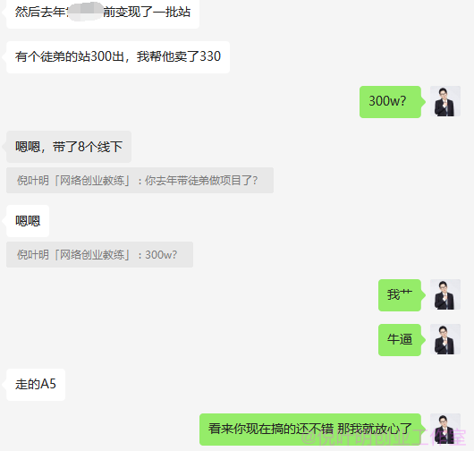Click the white "嗯嗯" reply bubble
474x451 pixels.
(x=28, y=221)
